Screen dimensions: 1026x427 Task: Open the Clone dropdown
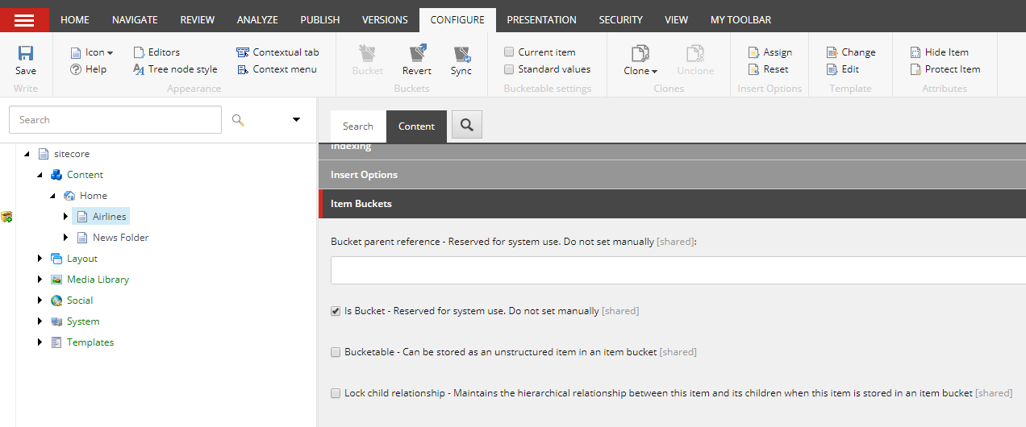point(640,60)
